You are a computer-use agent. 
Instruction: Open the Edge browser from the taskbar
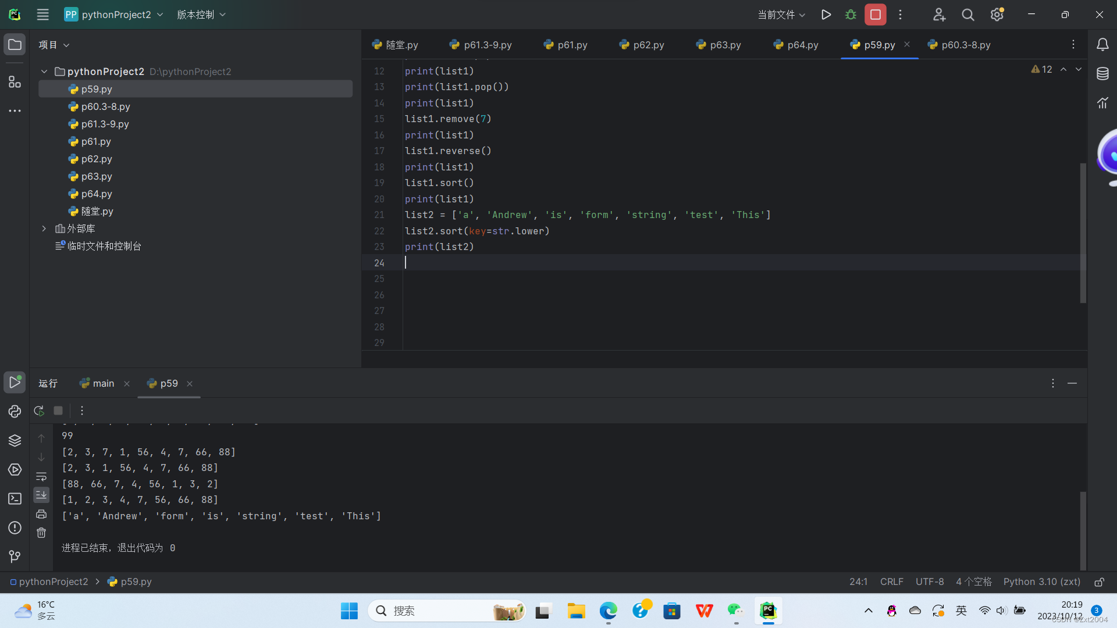click(609, 611)
